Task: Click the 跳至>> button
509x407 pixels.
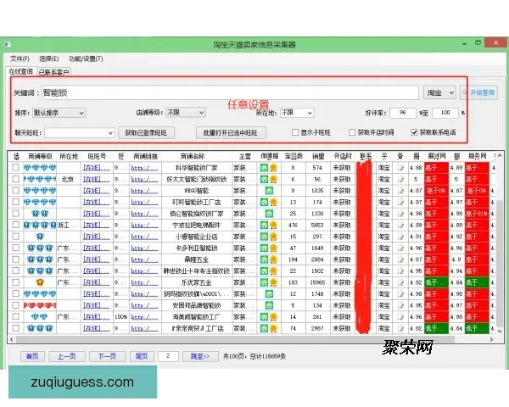Action: tap(200, 356)
